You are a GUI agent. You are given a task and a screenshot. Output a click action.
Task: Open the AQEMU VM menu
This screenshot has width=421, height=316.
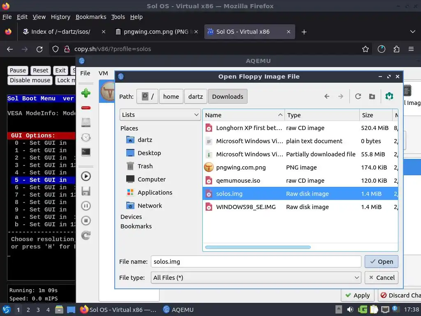(103, 73)
